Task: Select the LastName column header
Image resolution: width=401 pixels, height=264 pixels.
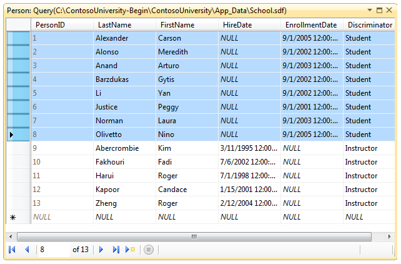Action: 124,25
